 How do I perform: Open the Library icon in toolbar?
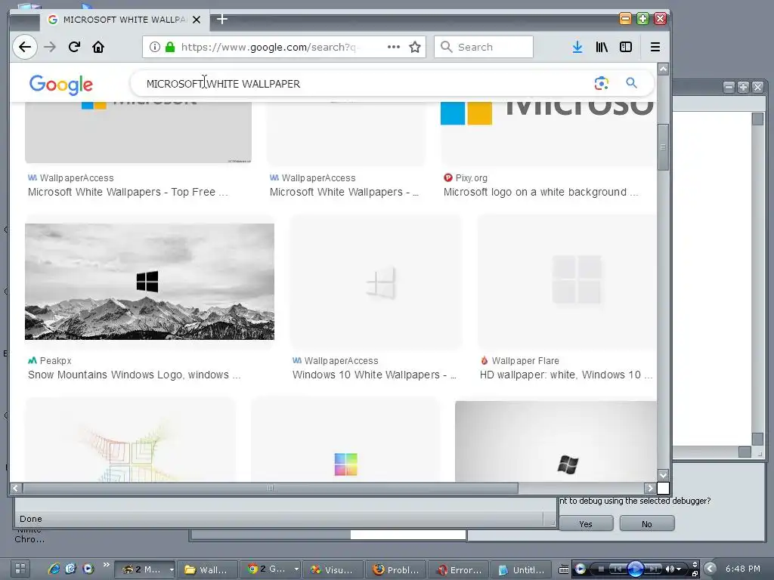601,47
